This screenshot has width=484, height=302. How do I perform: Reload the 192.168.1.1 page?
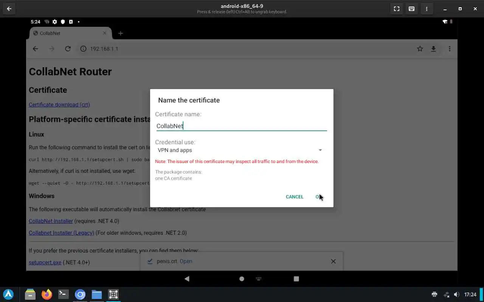[x=68, y=49]
